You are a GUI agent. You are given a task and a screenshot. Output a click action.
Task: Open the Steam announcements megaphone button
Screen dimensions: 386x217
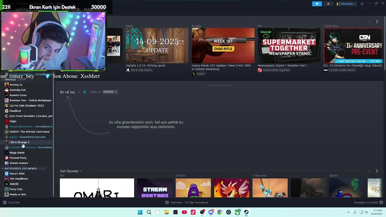point(317,4)
